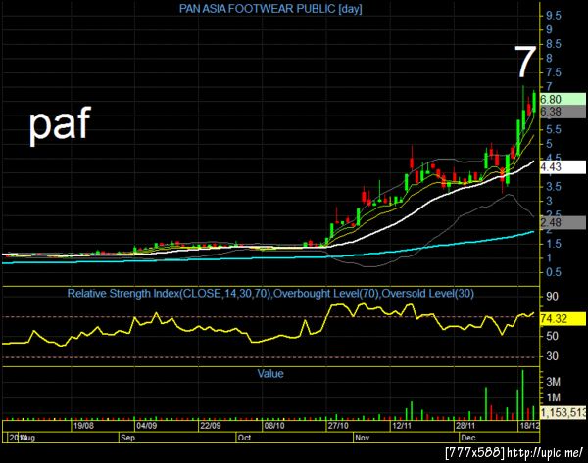This screenshot has height=463, width=588.
Task: Click the 9.5 price axis label
Action: 554,16
